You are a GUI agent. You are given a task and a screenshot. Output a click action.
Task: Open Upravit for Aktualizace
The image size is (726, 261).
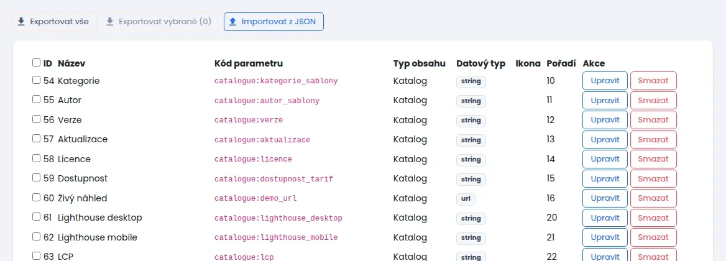pyautogui.click(x=605, y=139)
